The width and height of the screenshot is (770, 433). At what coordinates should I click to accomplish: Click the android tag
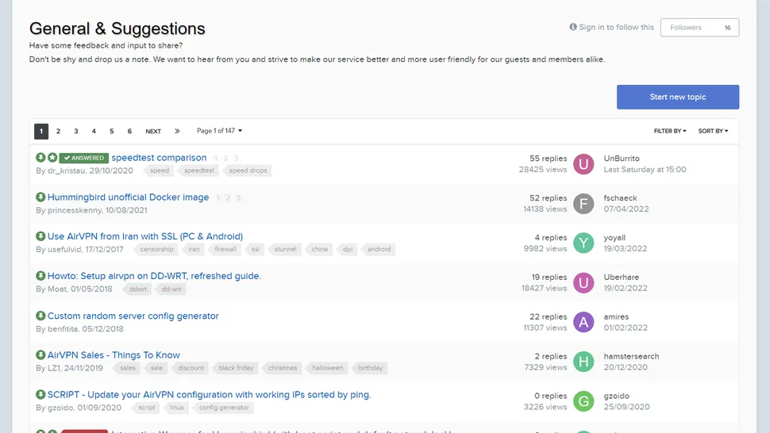coord(378,249)
